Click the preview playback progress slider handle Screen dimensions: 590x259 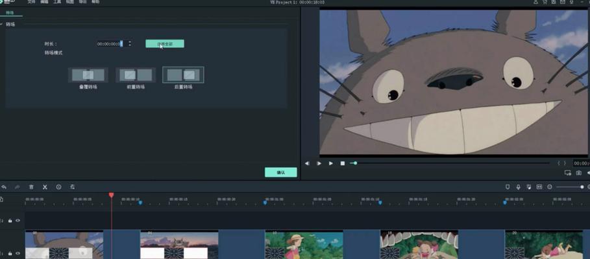(x=355, y=163)
